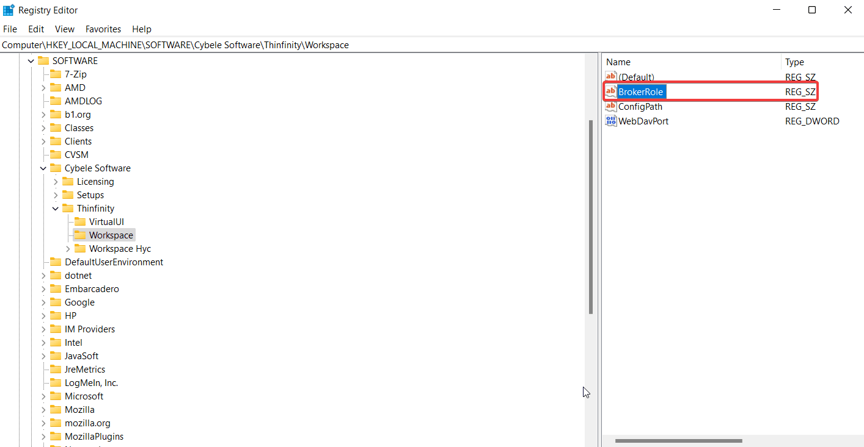Expand the b1.org key
Screen dimensions: 864x447
[43, 115]
